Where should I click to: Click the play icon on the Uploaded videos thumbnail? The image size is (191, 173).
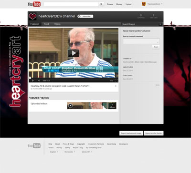pyautogui.click(x=70, y=105)
